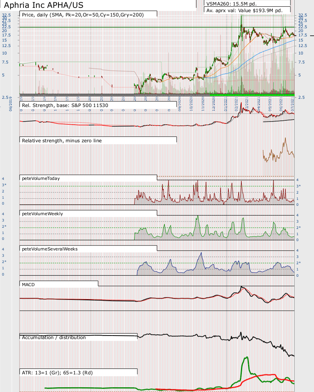Click the '15' tick on the right price axis

[301, 40]
